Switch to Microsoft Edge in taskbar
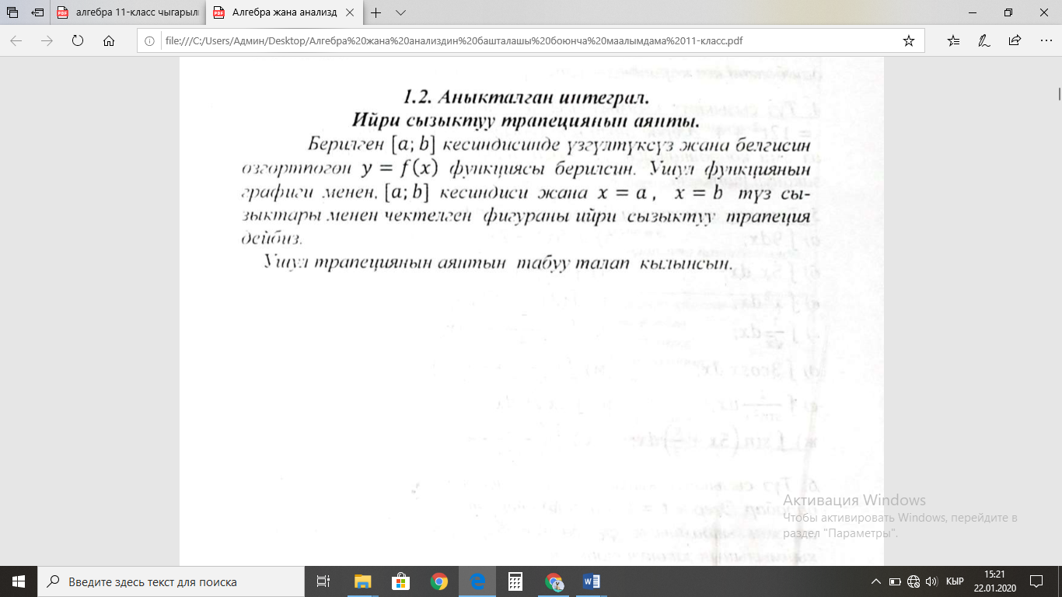 (x=477, y=581)
